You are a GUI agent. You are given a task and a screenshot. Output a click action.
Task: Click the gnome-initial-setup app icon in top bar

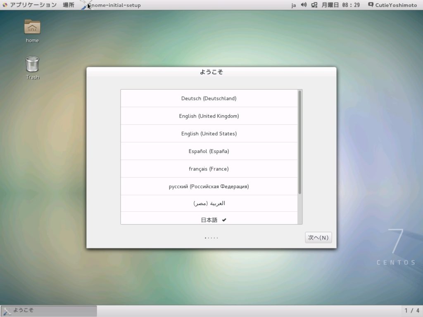tap(85, 5)
